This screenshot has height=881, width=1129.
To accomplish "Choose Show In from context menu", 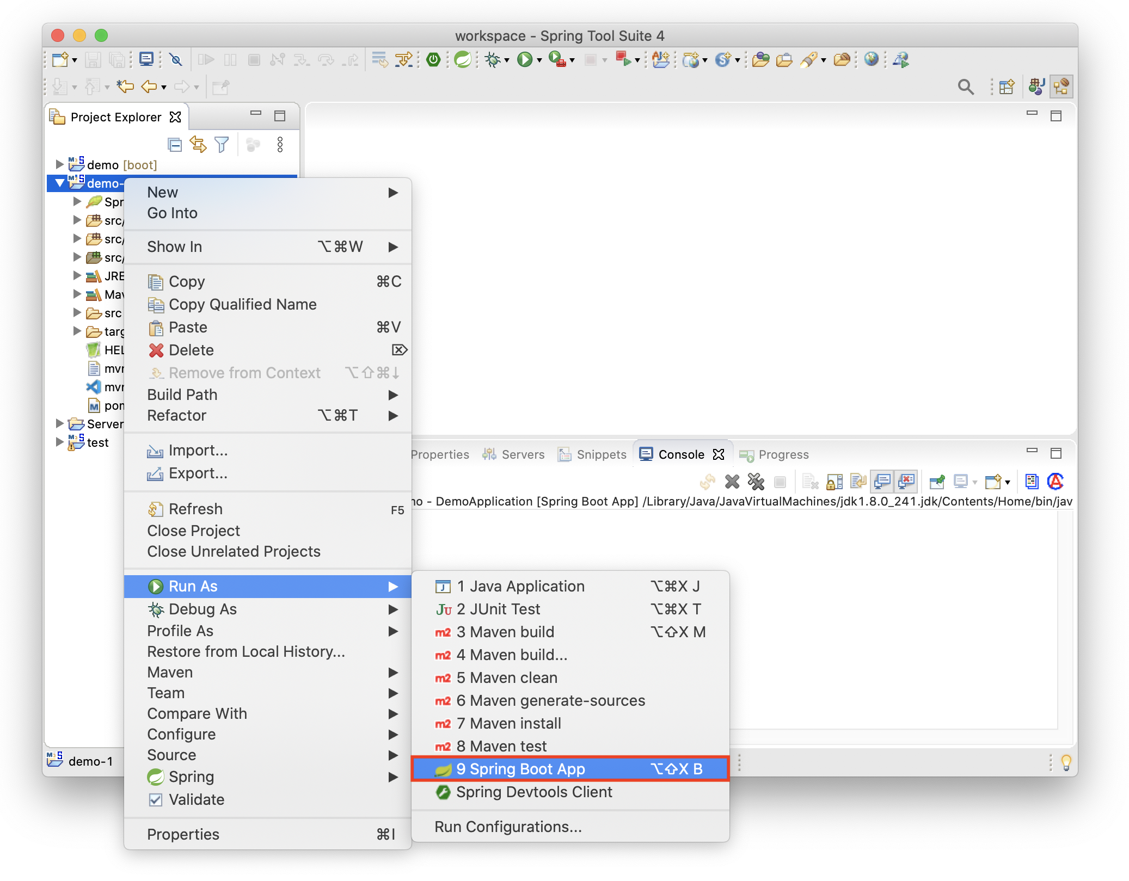I will pyautogui.click(x=267, y=247).
